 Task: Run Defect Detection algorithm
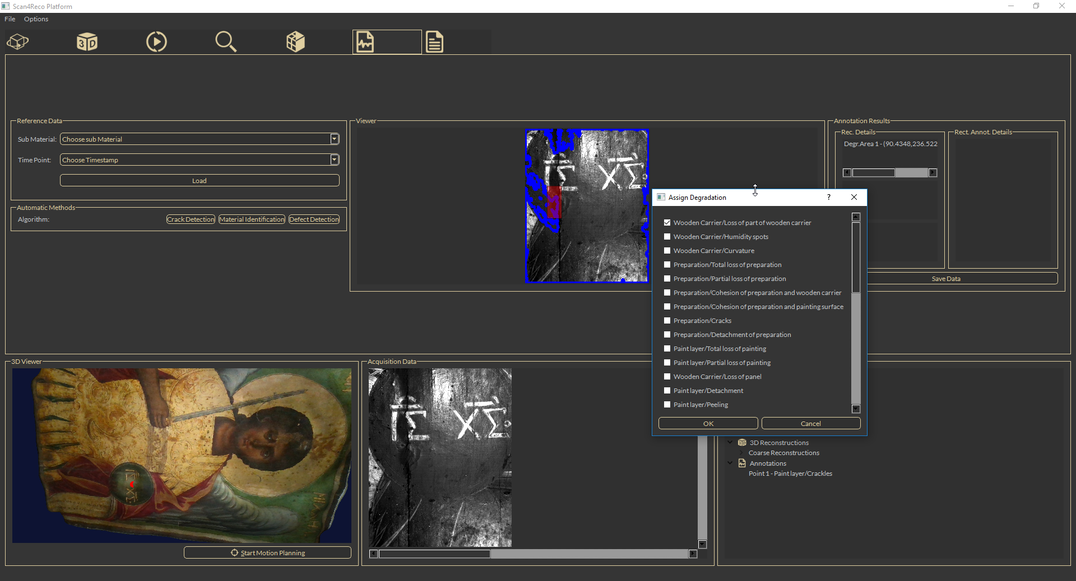(x=314, y=219)
